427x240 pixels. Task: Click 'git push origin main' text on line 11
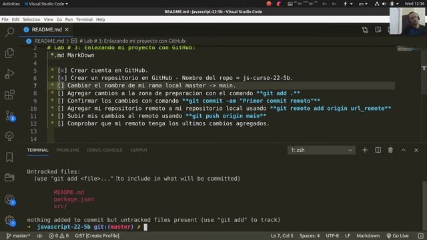(x=226, y=116)
